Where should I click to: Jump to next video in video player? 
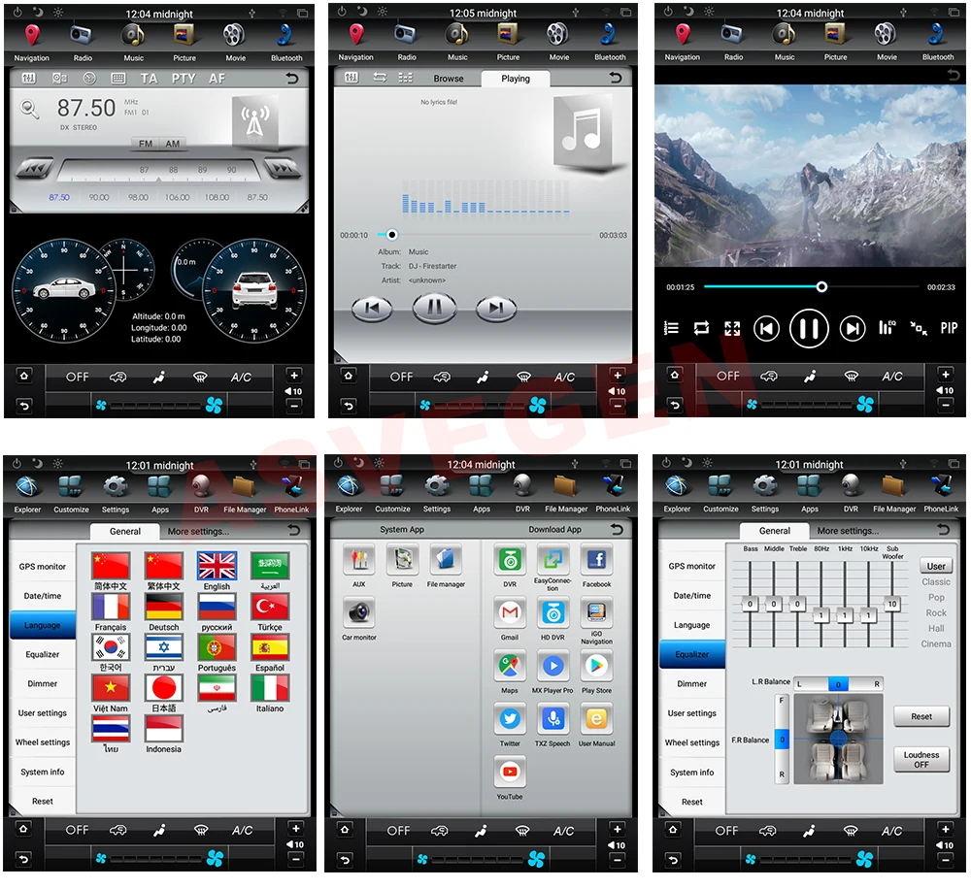pyautogui.click(x=853, y=328)
